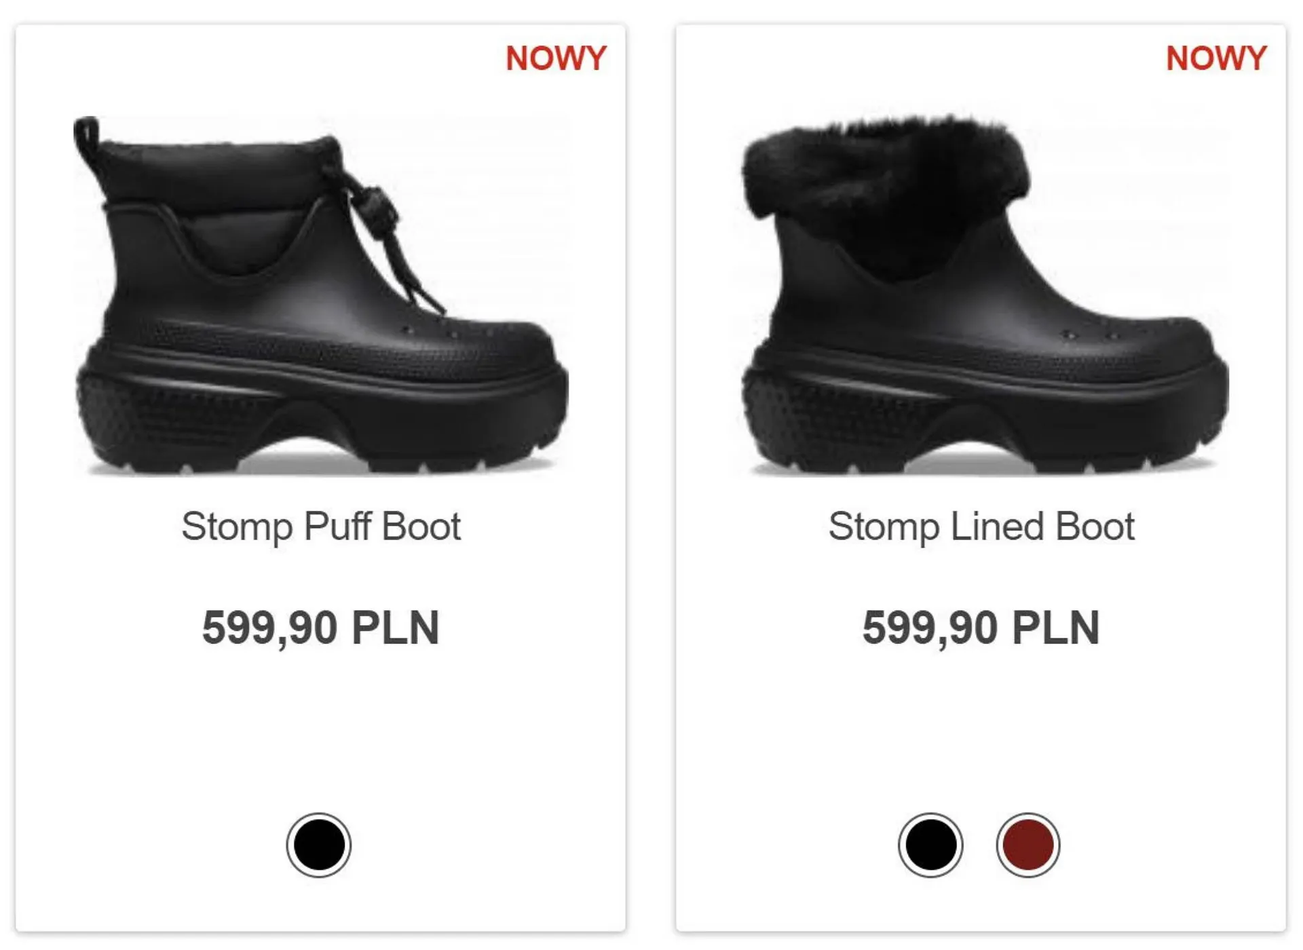The width and height of the screenshot is (1303, 950).
Task: Select black swatch under Stomp Puff Boot
Action: (x=318, y=845)
